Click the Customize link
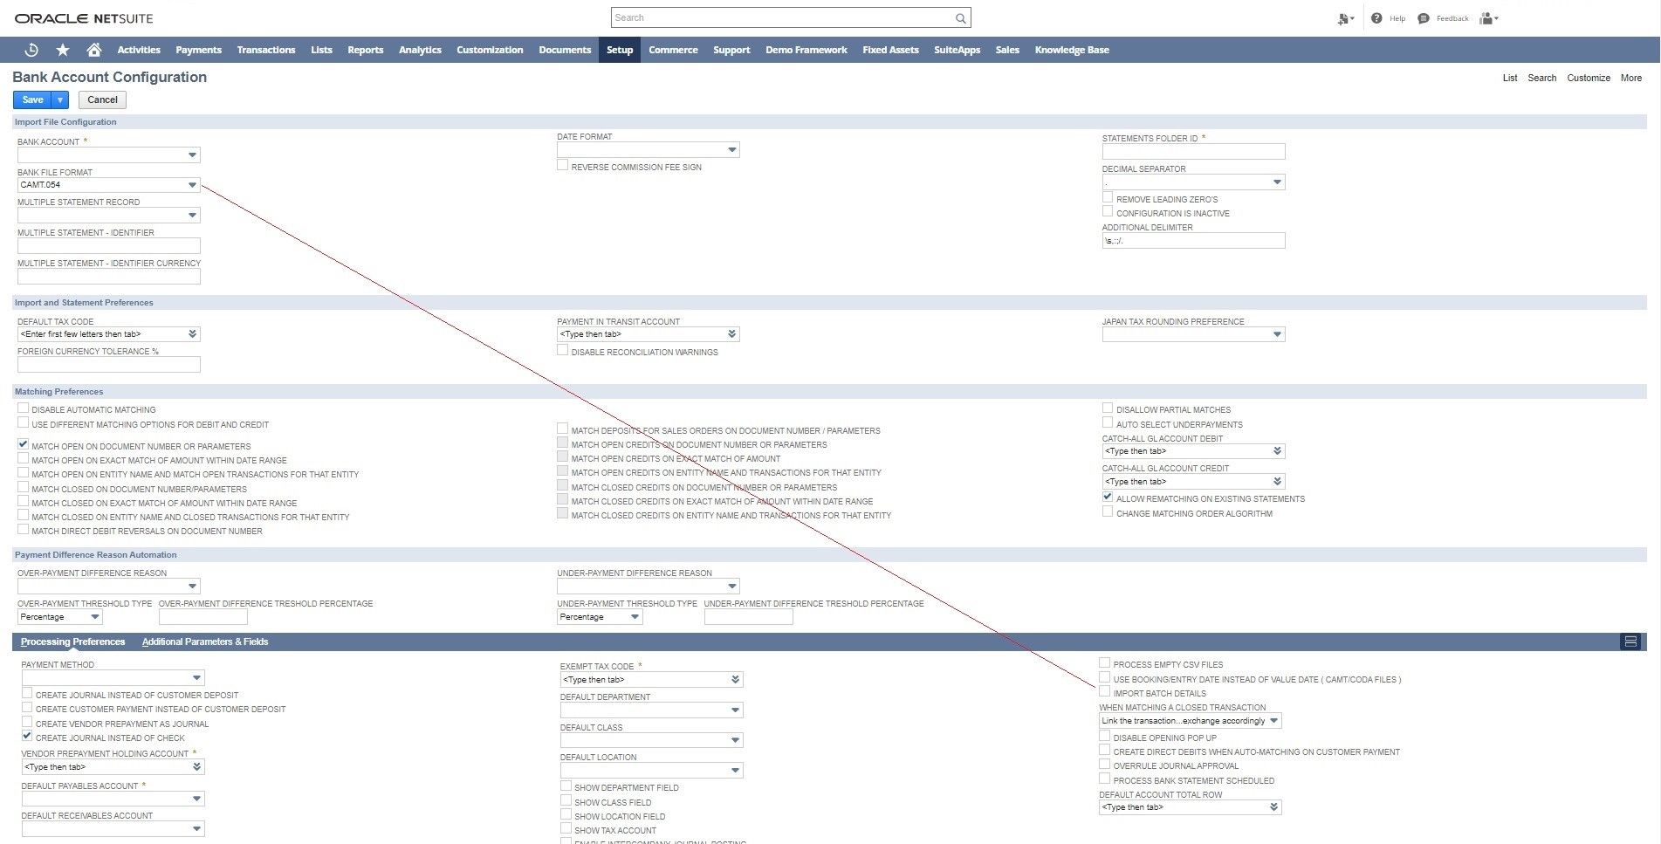The height and width of the screenshot is (844, 1661). click(x=1589, y=78)
